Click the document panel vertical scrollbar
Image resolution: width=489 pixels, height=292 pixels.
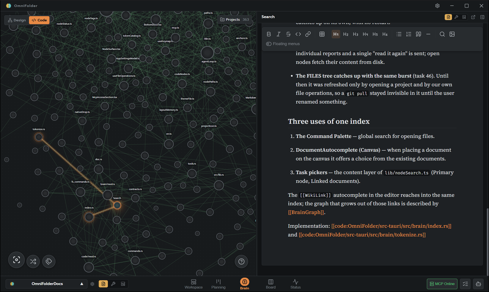(x=487, y=242)
